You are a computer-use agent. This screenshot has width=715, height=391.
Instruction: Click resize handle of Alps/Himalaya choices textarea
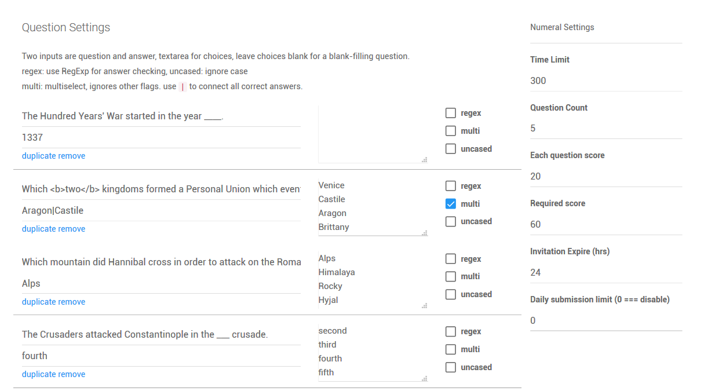[x=425, y=306]
